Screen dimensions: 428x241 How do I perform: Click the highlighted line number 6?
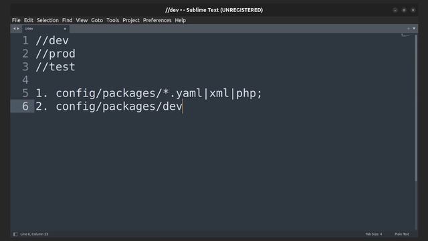25,106
